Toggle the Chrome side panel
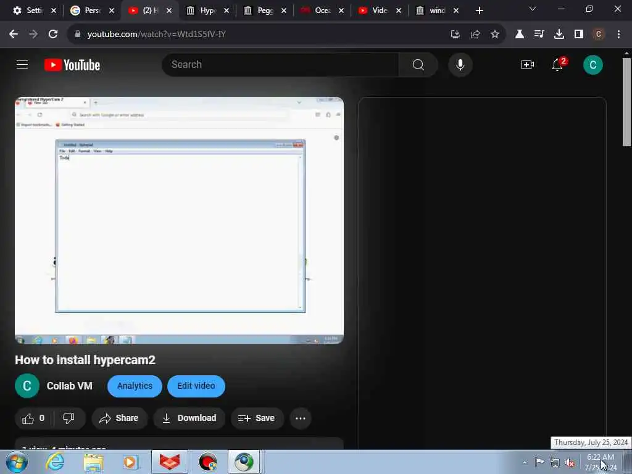The image size is (632, 474). tap(579, 35)
